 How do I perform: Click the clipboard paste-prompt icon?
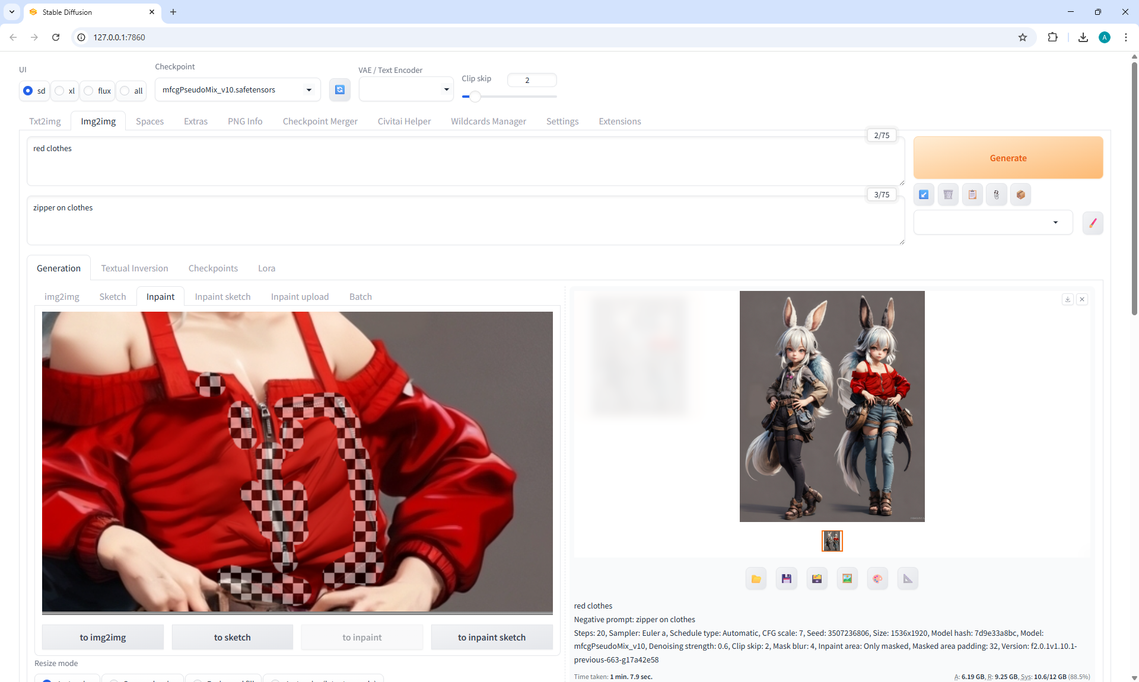point(972,194)
